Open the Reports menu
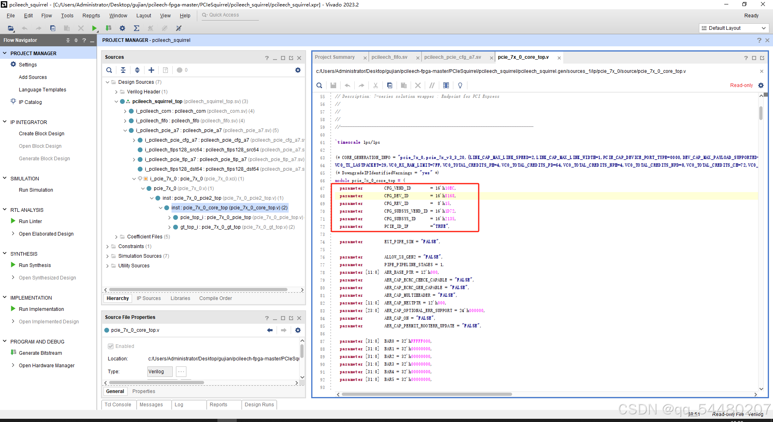This screenshot has width=773, height=422. [x=91, y=16]
